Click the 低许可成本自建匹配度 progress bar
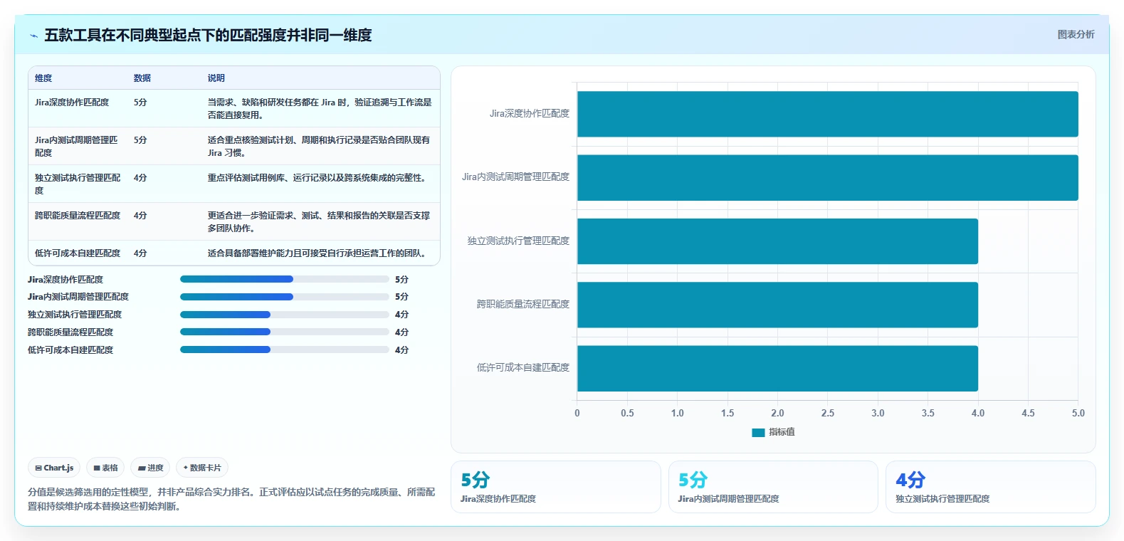 click(285, 350)
